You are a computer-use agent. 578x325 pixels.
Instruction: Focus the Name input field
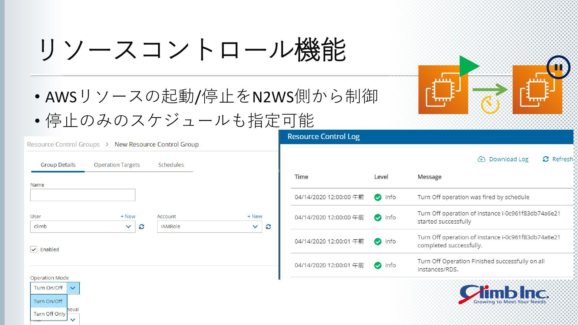click(82, 195)
